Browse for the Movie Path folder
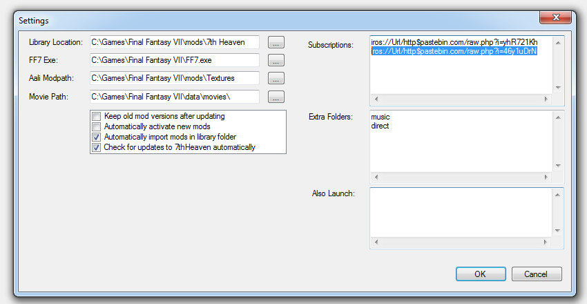The width and height of the screenshot is (587, 304). pos(276,97)
